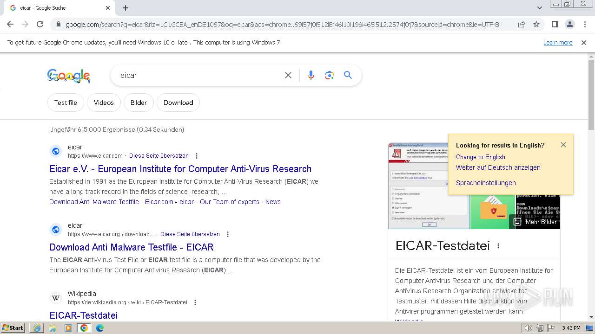Click globe favicon of eicar.org result

click(56, 230)
